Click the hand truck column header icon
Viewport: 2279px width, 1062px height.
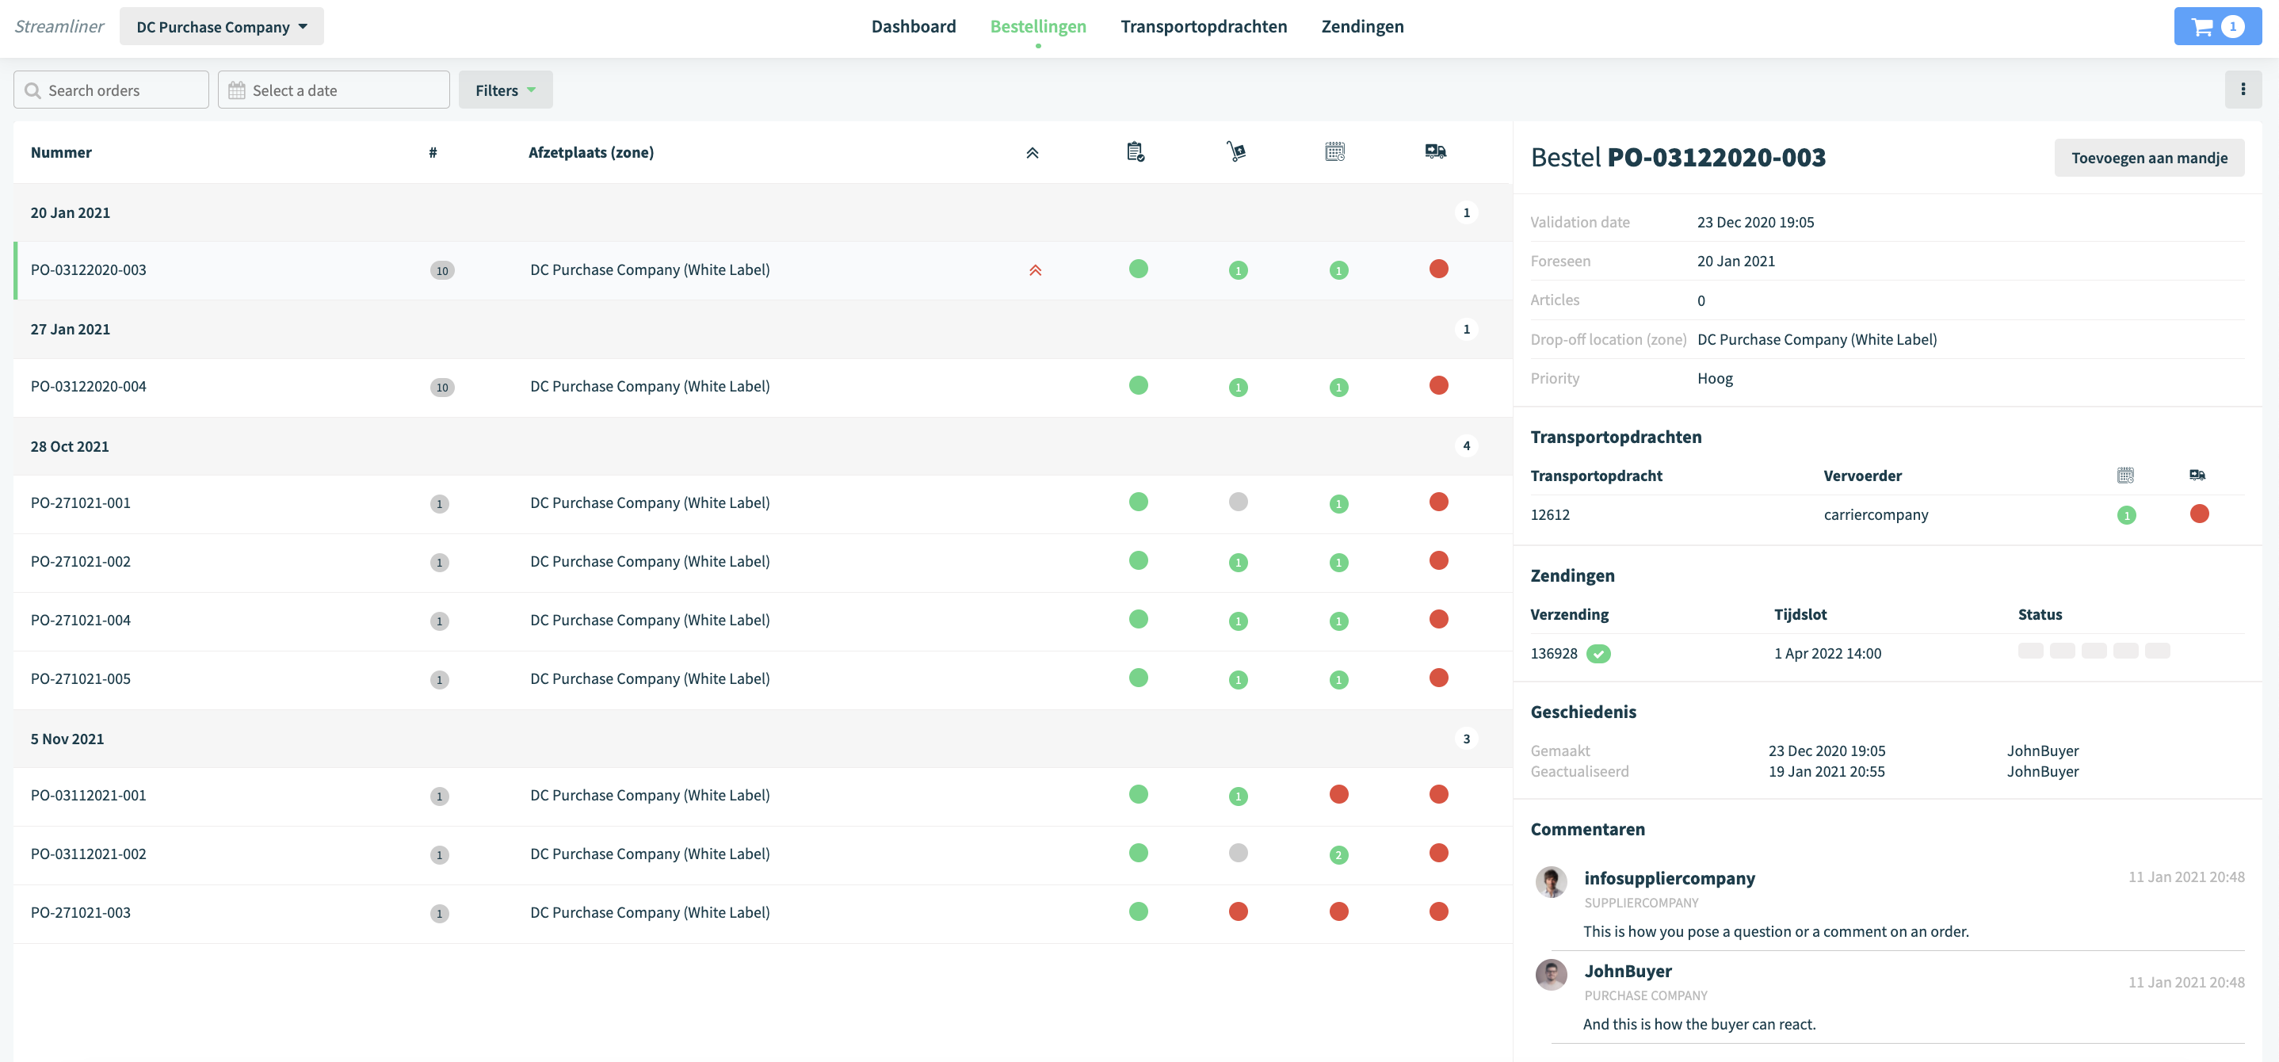coord(1236,151)
